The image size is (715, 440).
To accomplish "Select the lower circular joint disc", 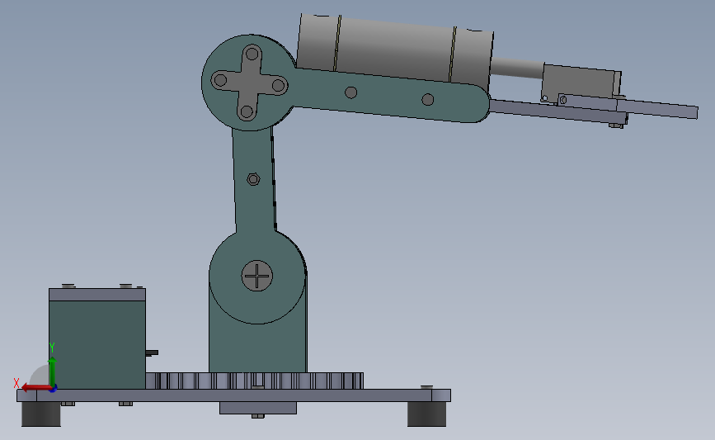I will coord(257,277).
